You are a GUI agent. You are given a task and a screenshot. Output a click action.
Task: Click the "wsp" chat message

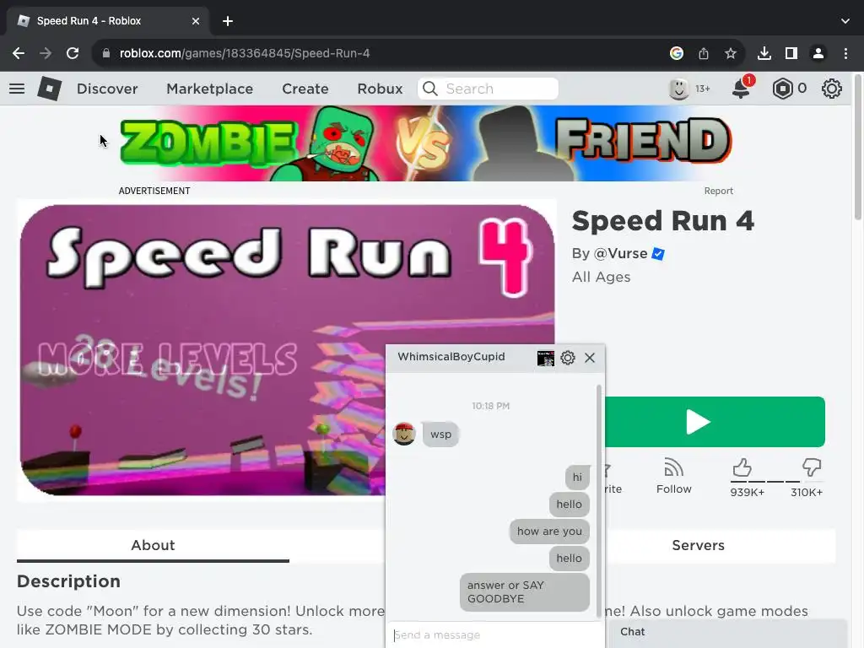440,435
